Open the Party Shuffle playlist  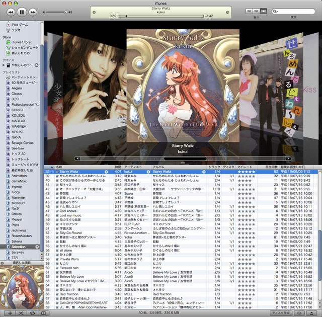pyautogui.click(x=22, y=77)
